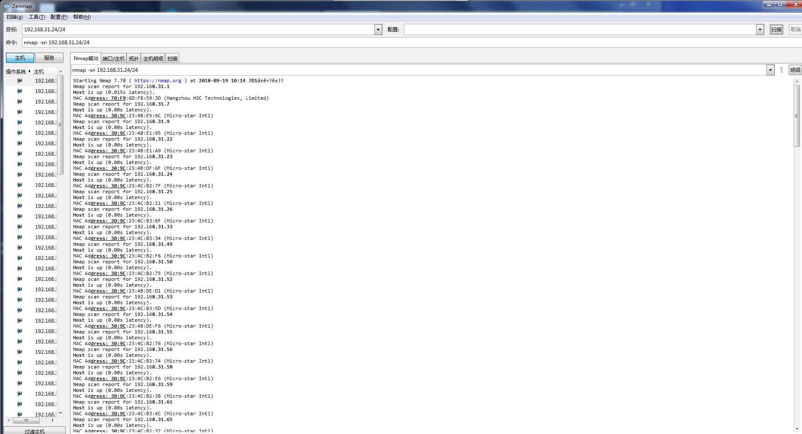Click line 'Nmap scan report for 192.168.31.22'

(x=123, y=139)
